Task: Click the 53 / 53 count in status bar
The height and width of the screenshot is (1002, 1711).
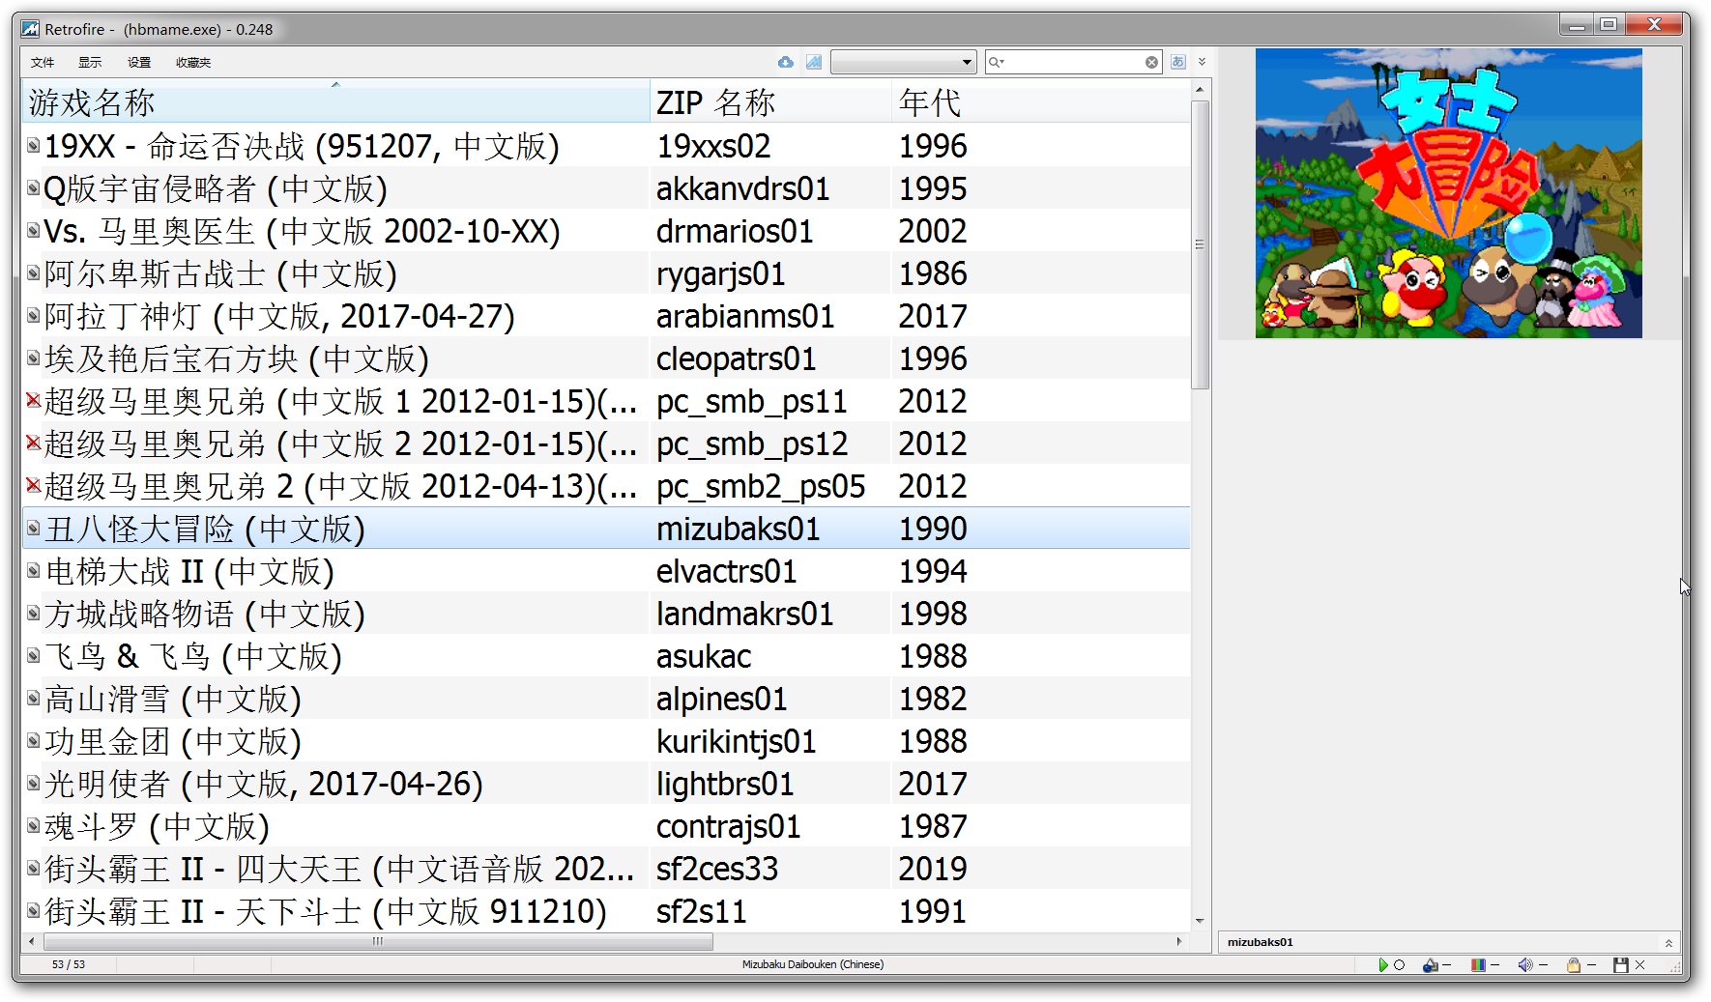Action: [x=69, y=964]
